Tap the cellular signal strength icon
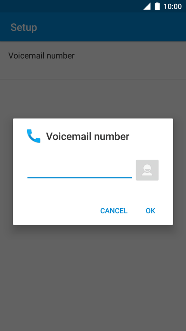Image resolution: width=186 pixels, height=331 pixels. [147, 6]
